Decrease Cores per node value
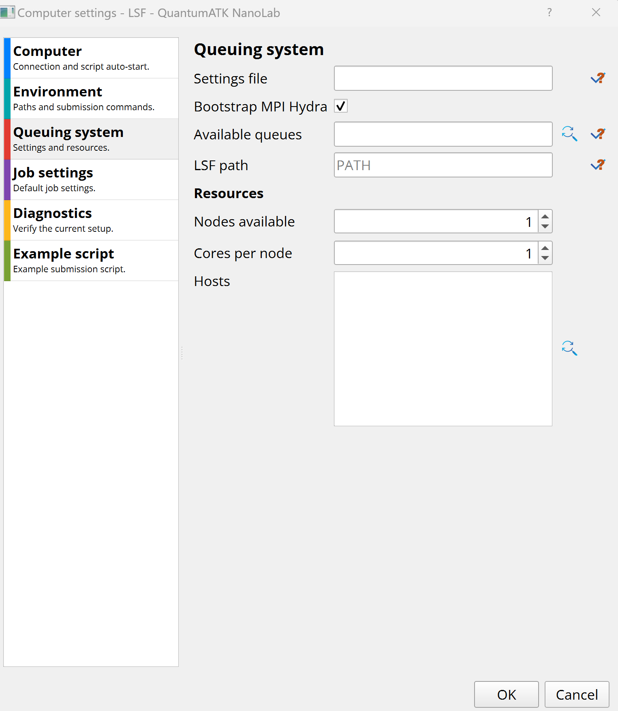Viewport: 618px width, 711px height. (545, 258)
